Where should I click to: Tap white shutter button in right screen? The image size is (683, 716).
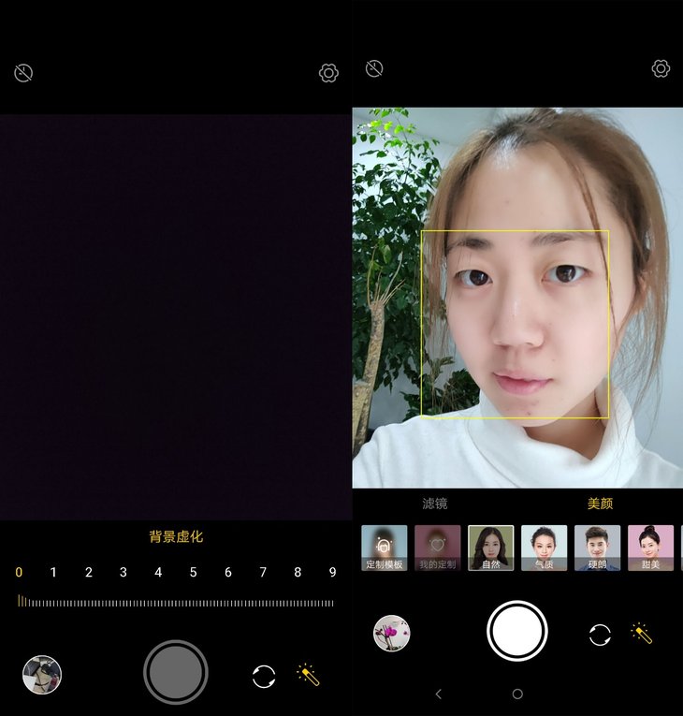coord(516,631)
